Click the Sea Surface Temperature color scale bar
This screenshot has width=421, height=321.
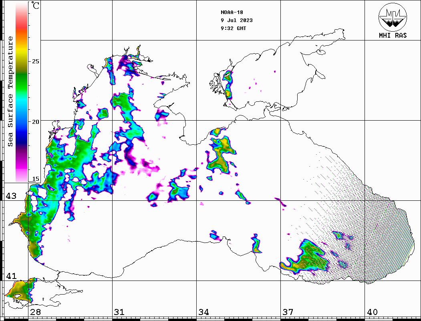(x=22, y=92)
